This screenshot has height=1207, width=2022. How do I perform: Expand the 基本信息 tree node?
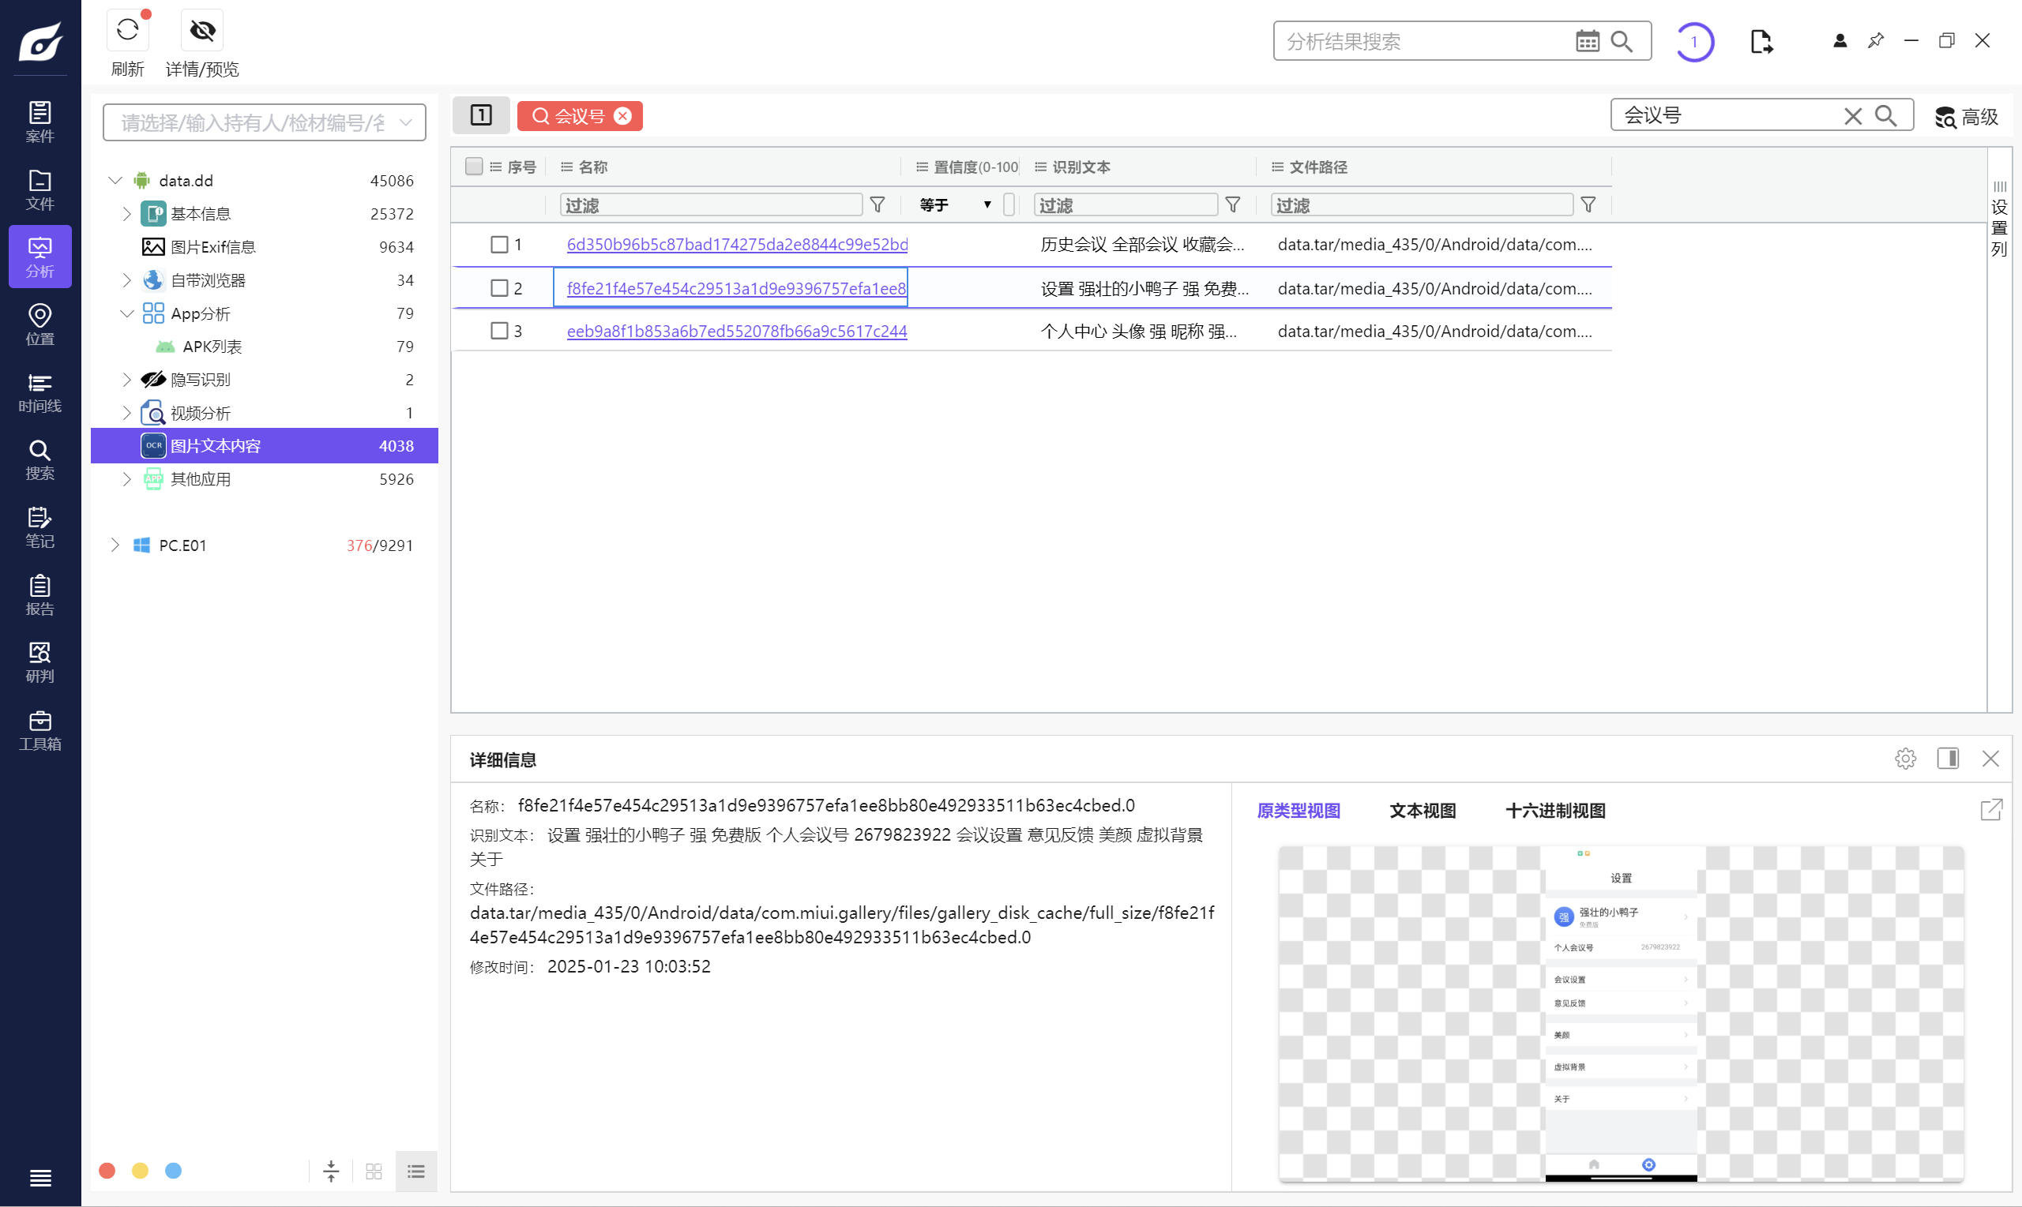127,213
